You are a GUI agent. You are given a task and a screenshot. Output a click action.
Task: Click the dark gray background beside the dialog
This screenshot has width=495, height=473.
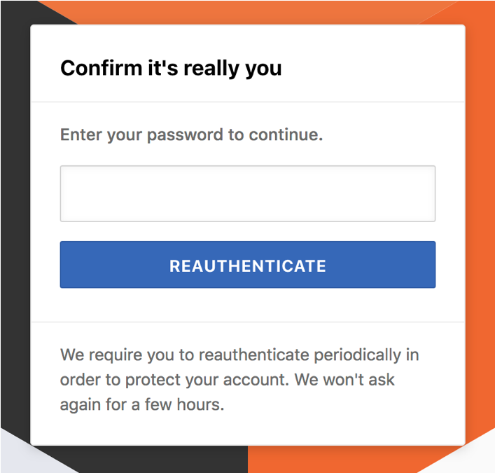tap(15, 221)
